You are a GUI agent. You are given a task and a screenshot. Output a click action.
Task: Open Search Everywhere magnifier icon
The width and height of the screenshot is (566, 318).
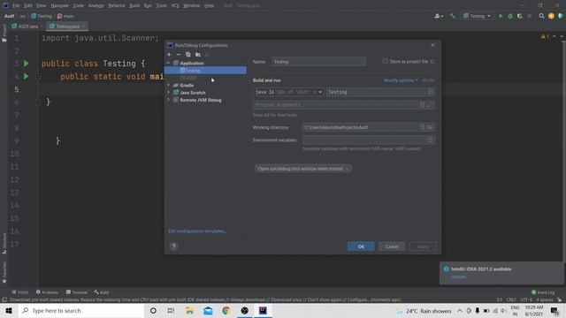click(541, 16)
